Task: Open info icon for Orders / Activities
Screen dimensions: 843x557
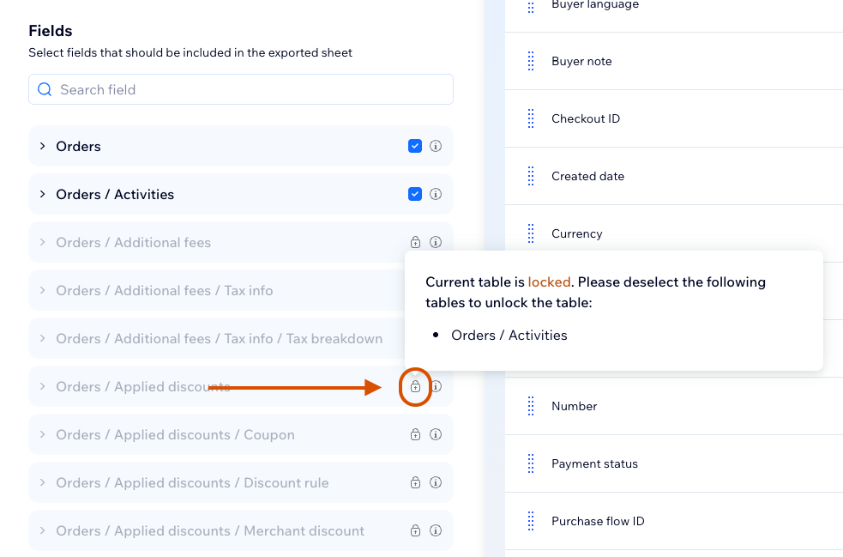Action: [436, 194]
